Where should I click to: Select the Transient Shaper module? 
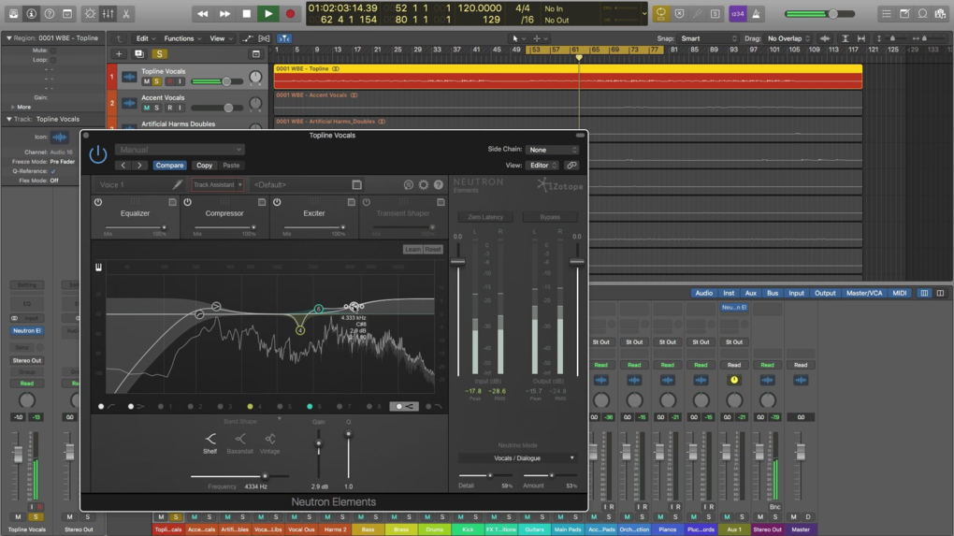[403, 213]
